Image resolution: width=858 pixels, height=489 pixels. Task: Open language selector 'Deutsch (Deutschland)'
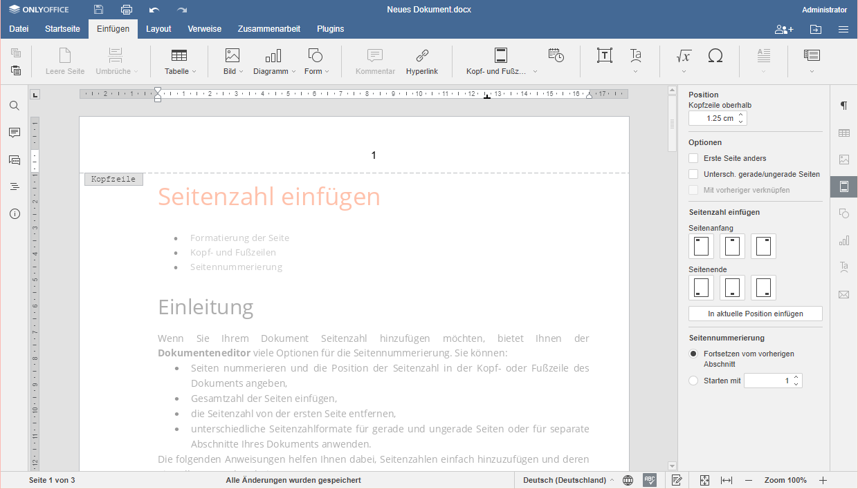pos(567,480)
